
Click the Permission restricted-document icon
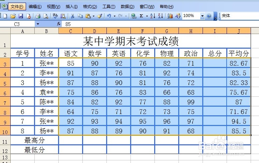click(28, 16)
